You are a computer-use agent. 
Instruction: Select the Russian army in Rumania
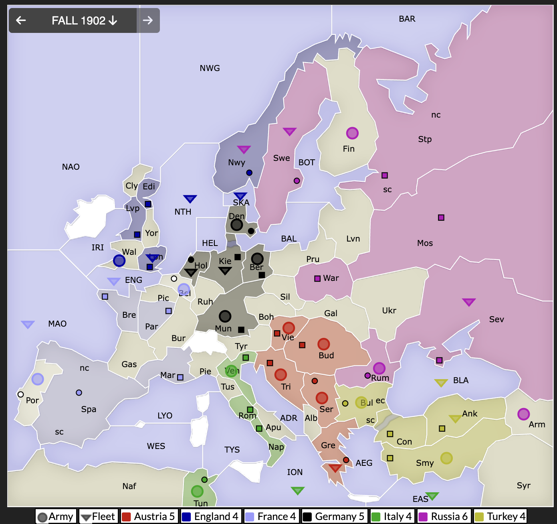[x=379, y=368]
